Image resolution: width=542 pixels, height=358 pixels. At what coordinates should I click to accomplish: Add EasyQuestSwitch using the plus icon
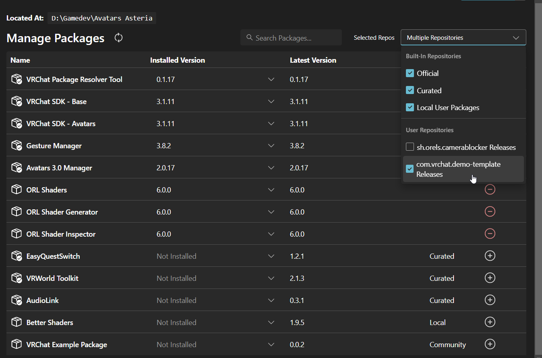point(490,256)
